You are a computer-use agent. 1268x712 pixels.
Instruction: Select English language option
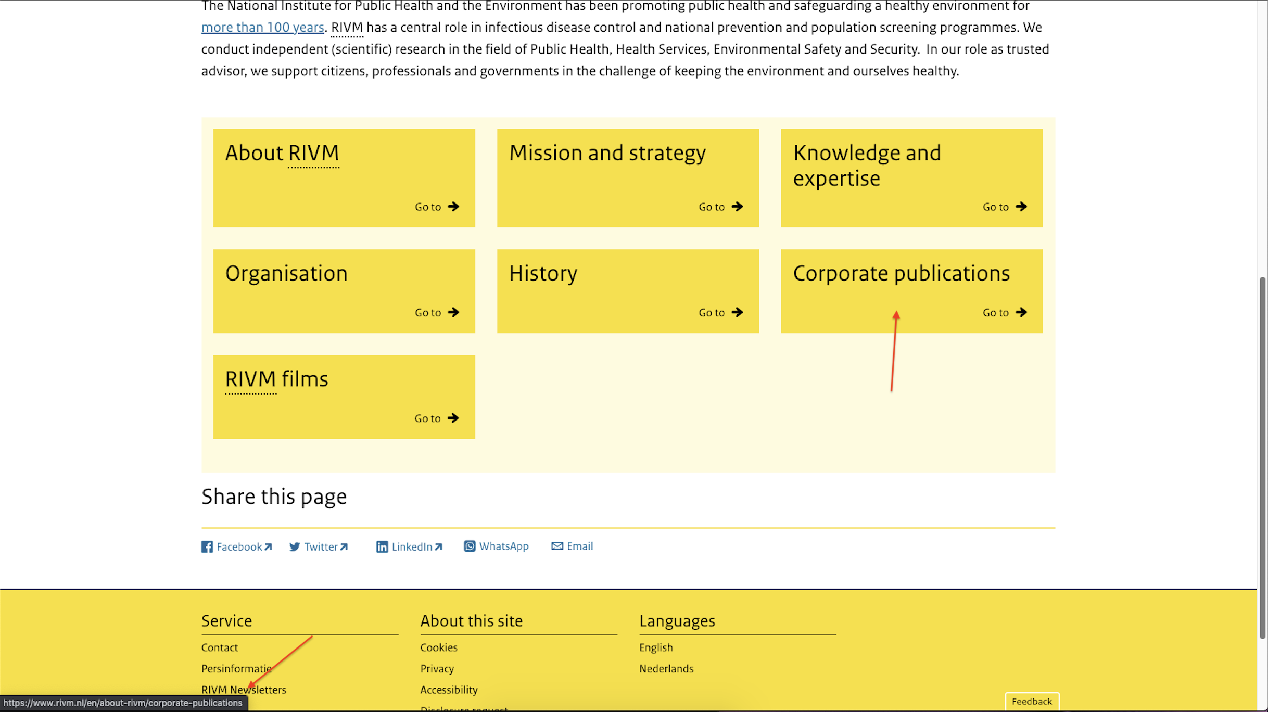pos(655,647)
